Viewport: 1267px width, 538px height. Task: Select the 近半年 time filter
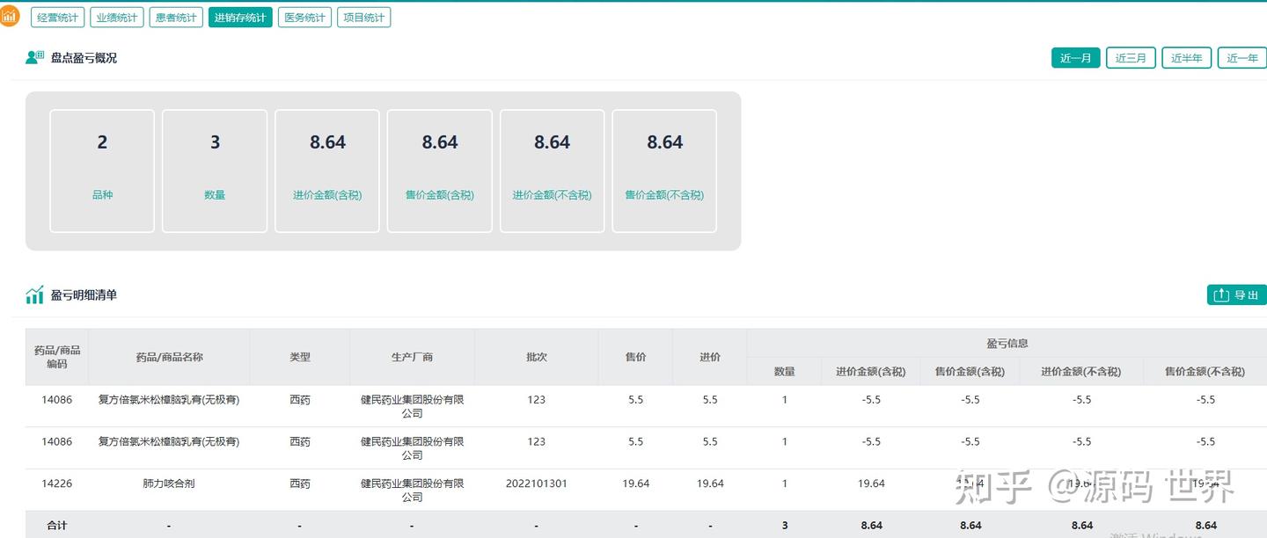[1186, 57]
